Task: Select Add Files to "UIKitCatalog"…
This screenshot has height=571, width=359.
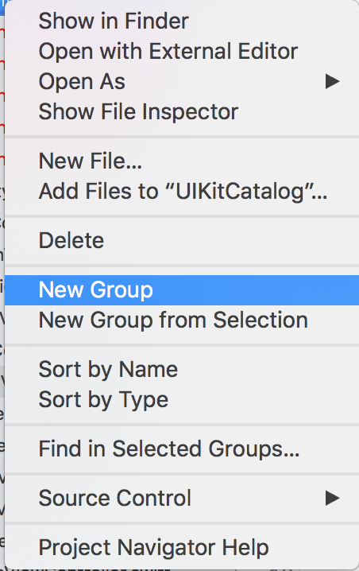Action: [182, 191]
